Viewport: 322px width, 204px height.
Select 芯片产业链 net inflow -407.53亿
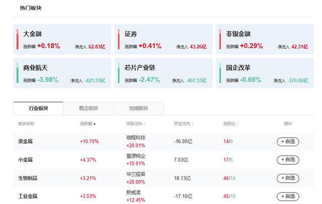pos(196,80)
